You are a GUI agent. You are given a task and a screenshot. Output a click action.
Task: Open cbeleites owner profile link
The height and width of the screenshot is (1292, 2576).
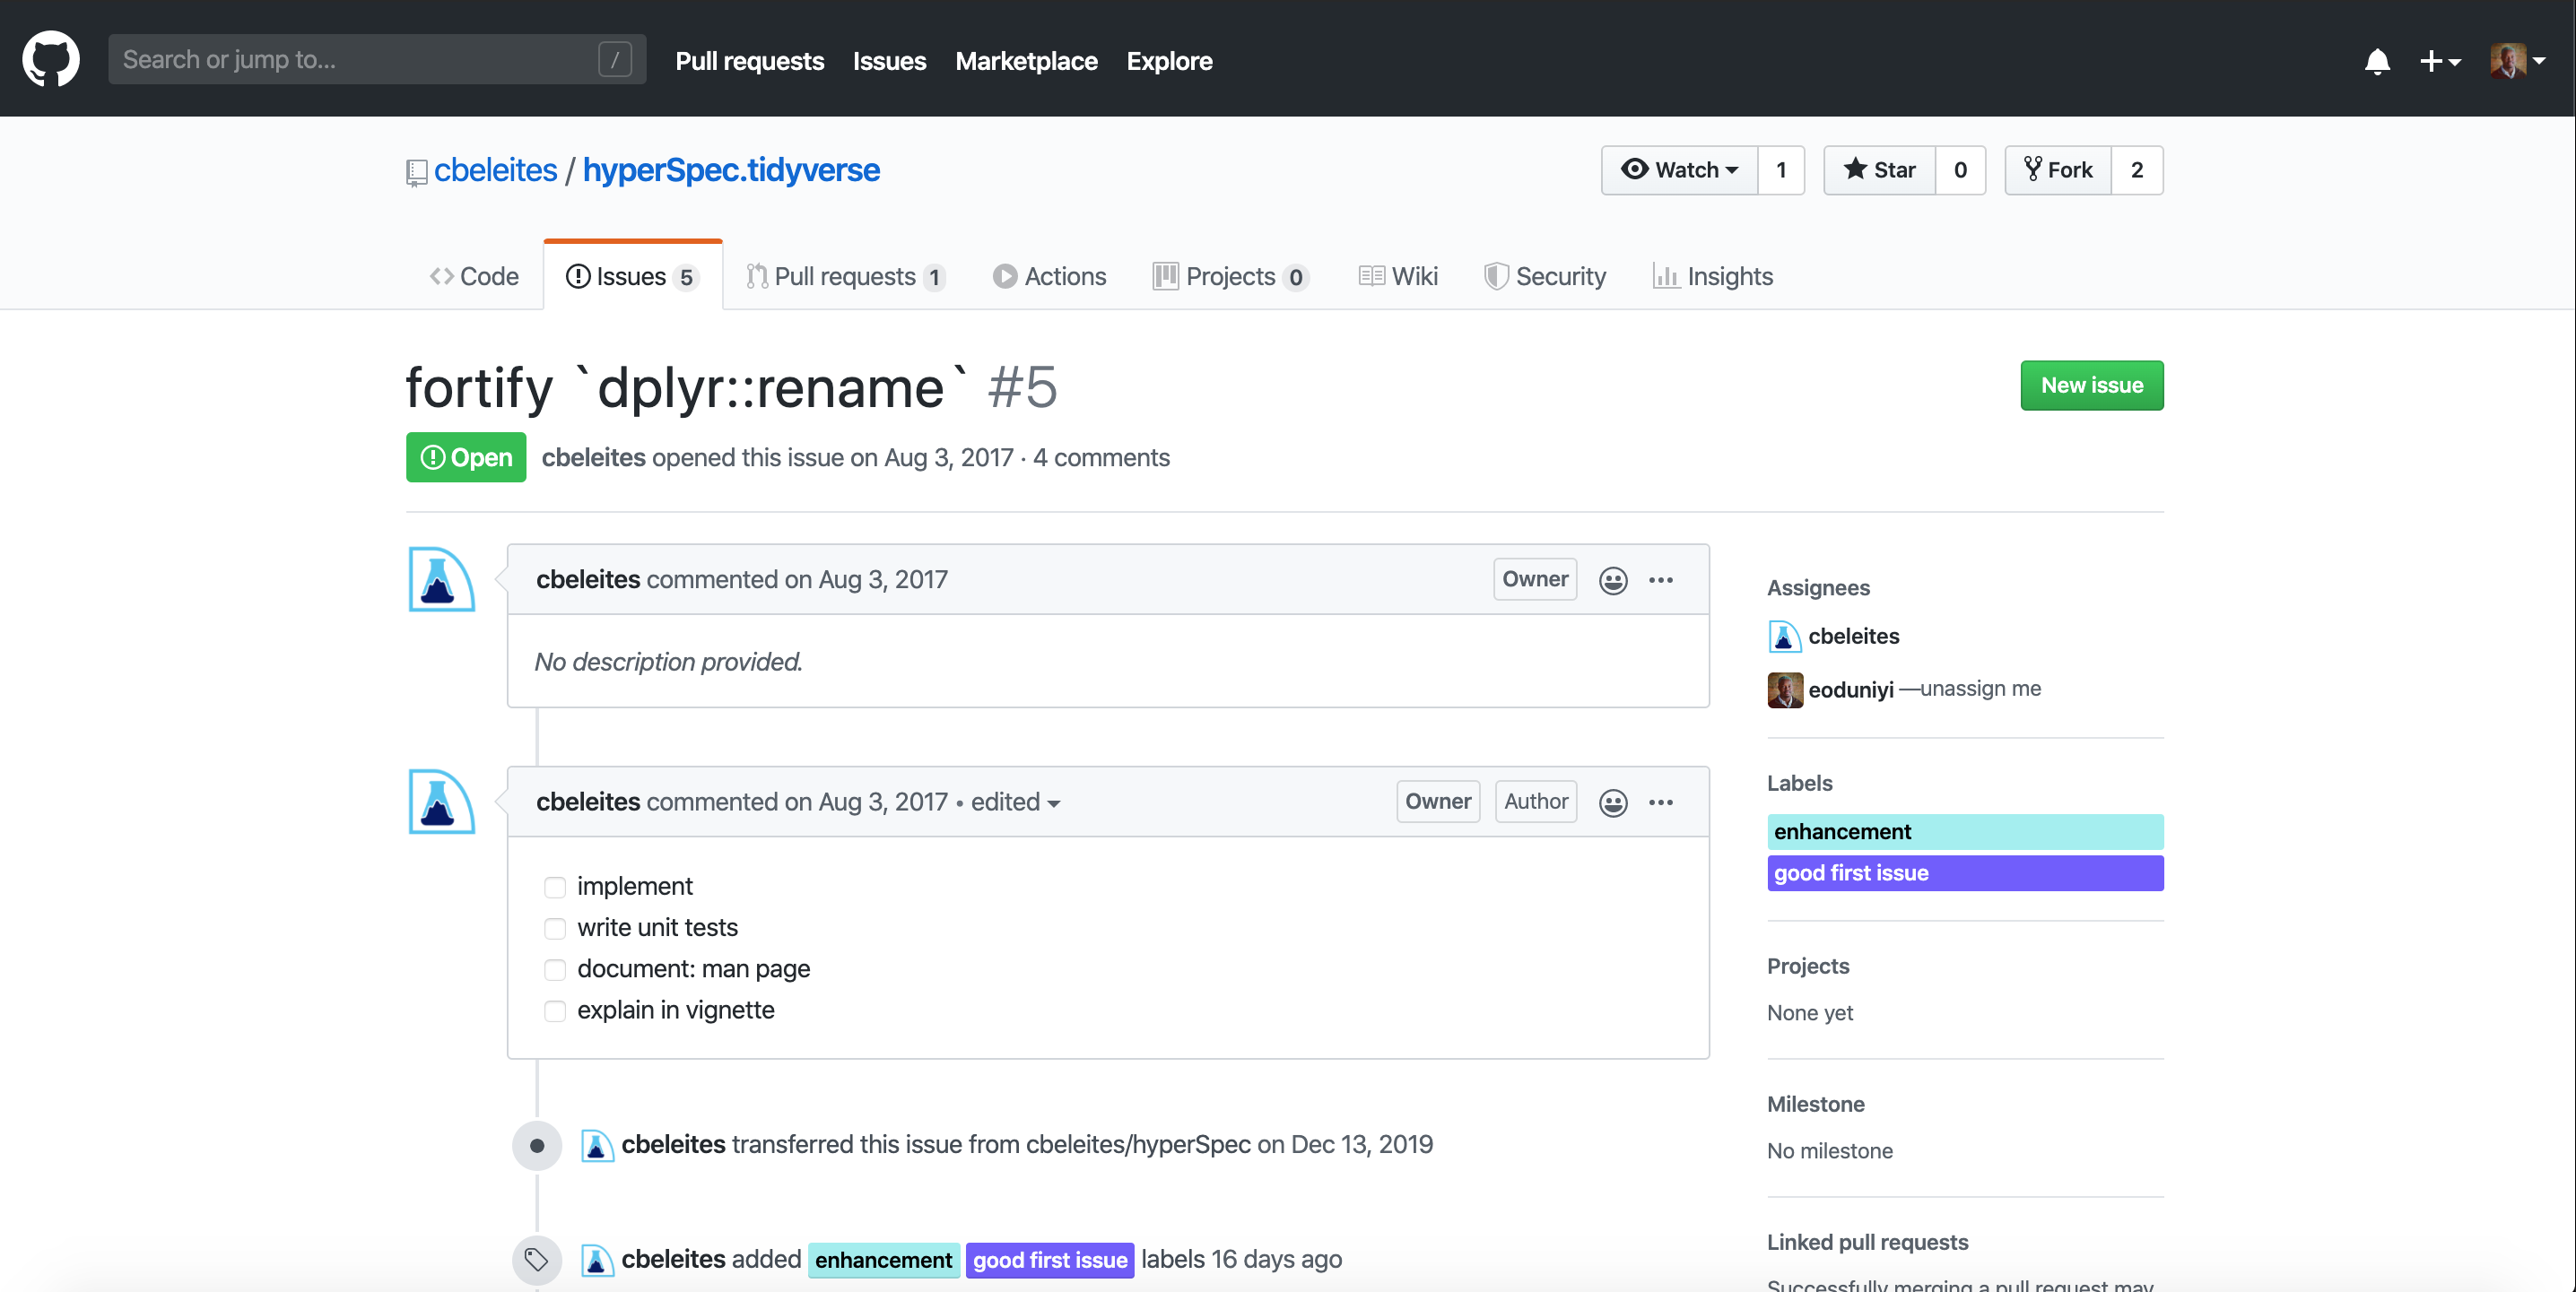[x=495, y=170]
